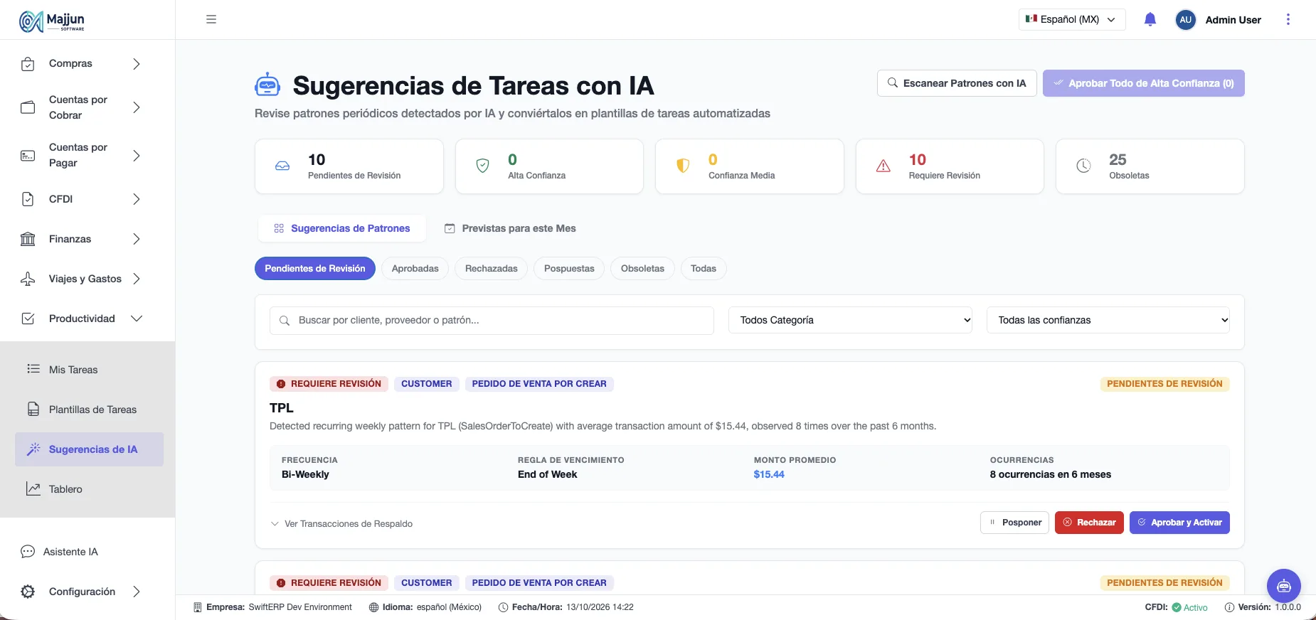Click the Mis Tareas list icon
This screenshot has width=1316, height=620.
tap(33, 369)
